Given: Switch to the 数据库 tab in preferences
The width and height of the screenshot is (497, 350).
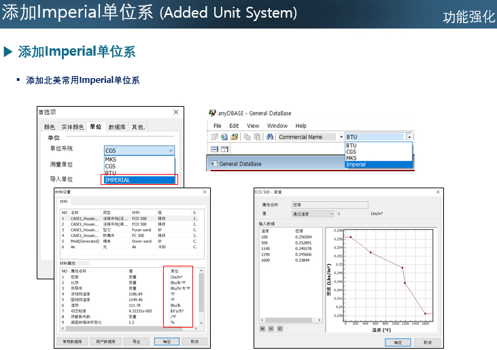Looking at the screenshot, I should 117,127.
